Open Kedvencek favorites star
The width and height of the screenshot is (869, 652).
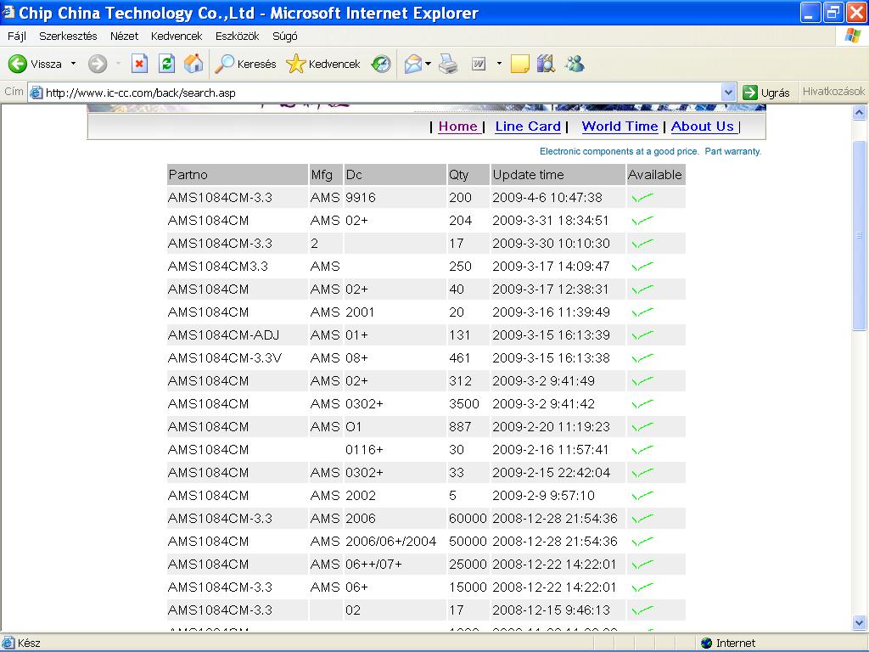tap(296, 64)
